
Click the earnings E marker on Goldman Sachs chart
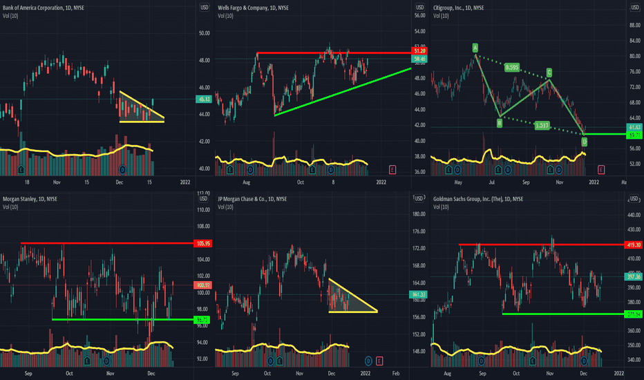point(533,361)
